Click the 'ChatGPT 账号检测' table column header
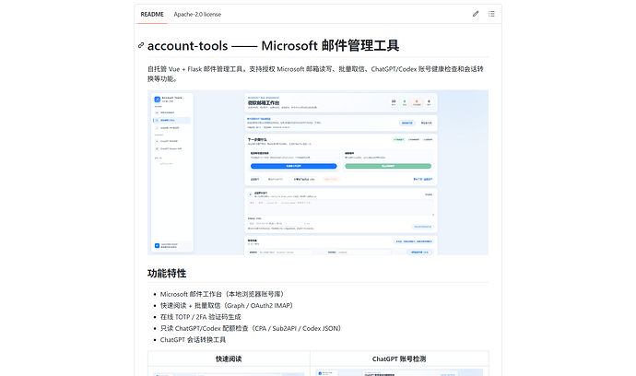636x376 pixels. point(399,359)
